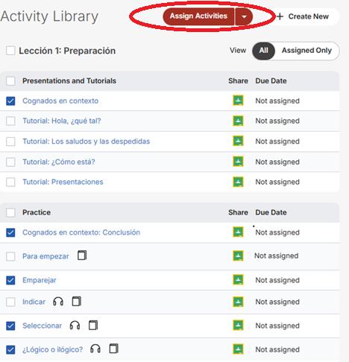Click share icon for Tutorial: Hola, ¿qué tal?
The height and width of the screenshot is (362, 349).
pos(238,121)
